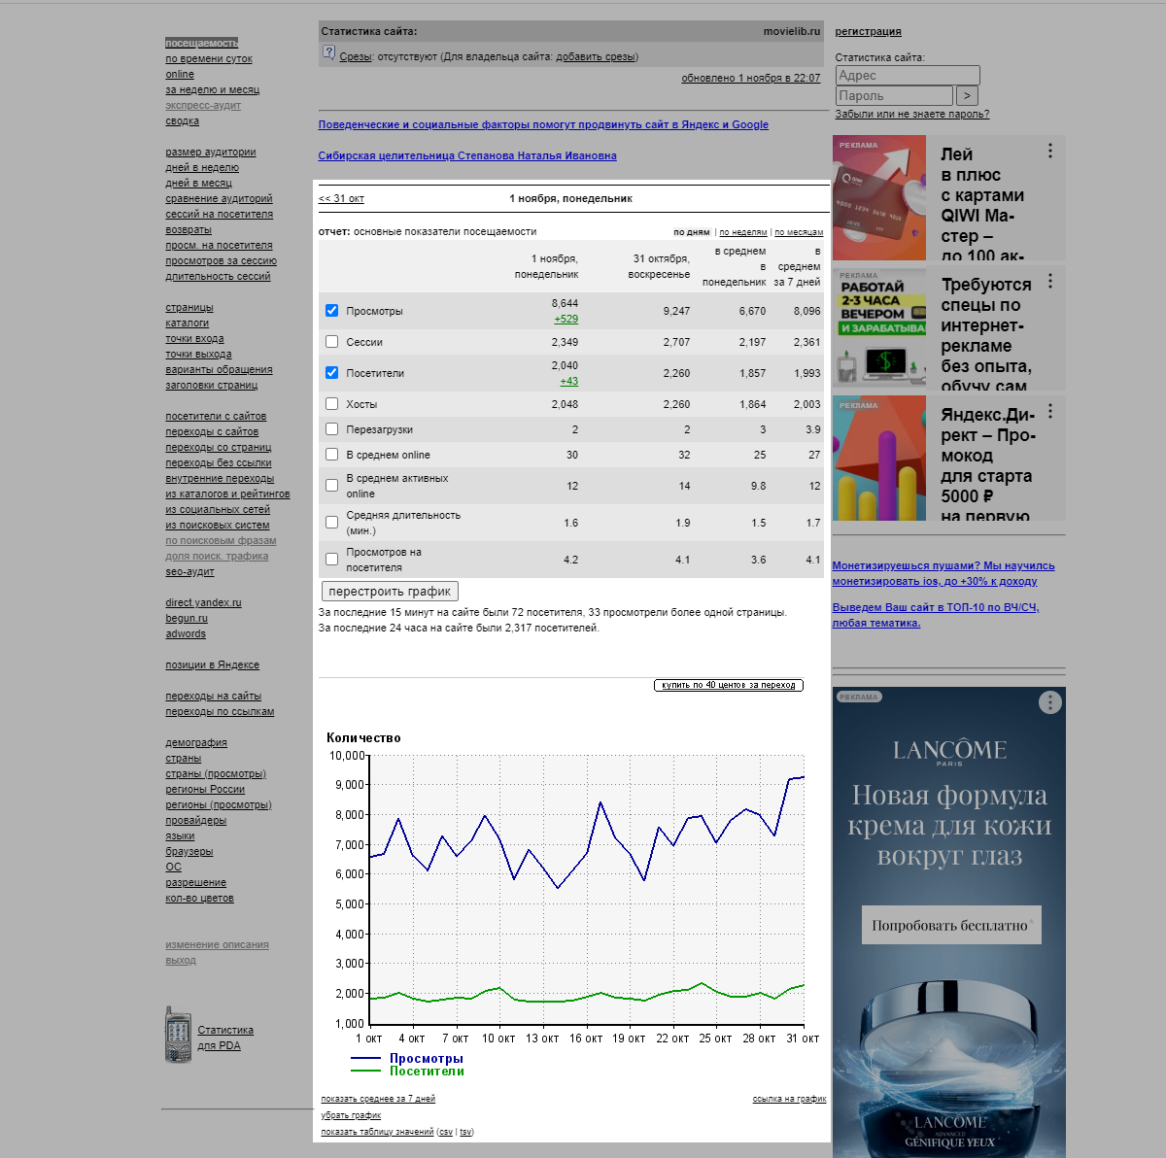Open the Яндекс.Директ ad image

(879, 458)
